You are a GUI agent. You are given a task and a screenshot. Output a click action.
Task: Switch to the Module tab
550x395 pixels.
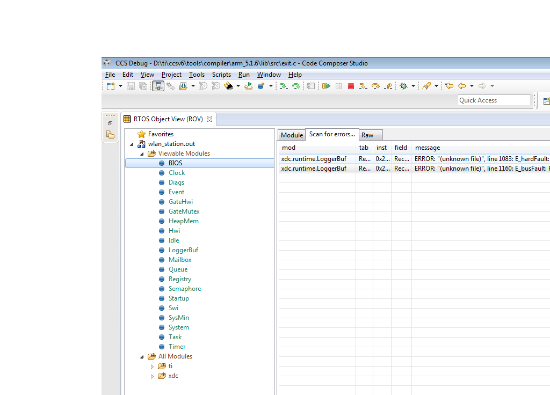(292, 135)
